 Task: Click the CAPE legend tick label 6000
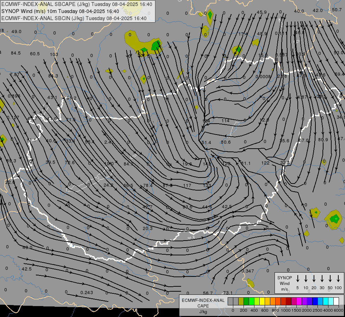339,310
